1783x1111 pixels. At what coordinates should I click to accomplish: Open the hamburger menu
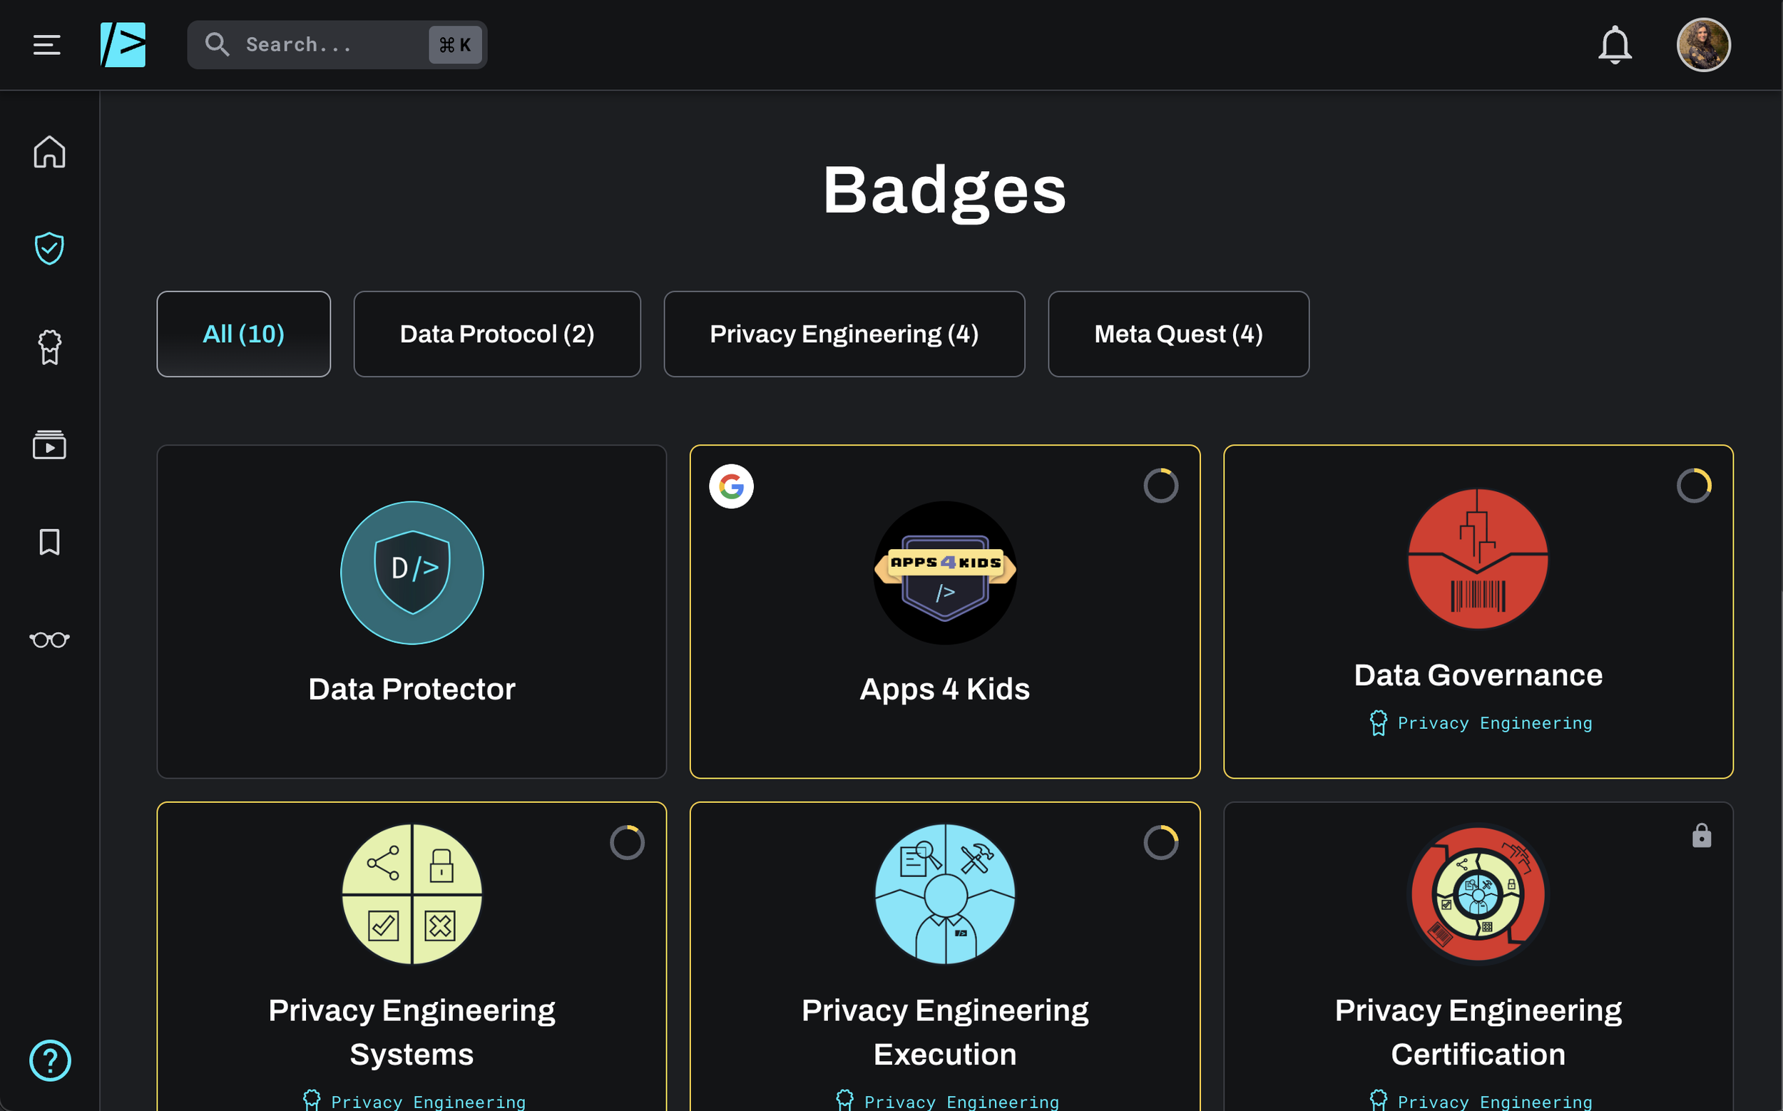click(x=46, y=45)
